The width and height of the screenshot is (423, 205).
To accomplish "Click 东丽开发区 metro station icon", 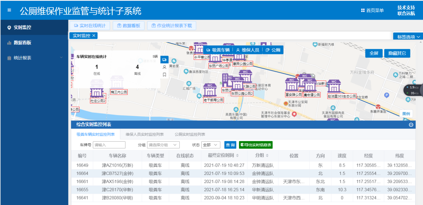I will pos(378,107).
